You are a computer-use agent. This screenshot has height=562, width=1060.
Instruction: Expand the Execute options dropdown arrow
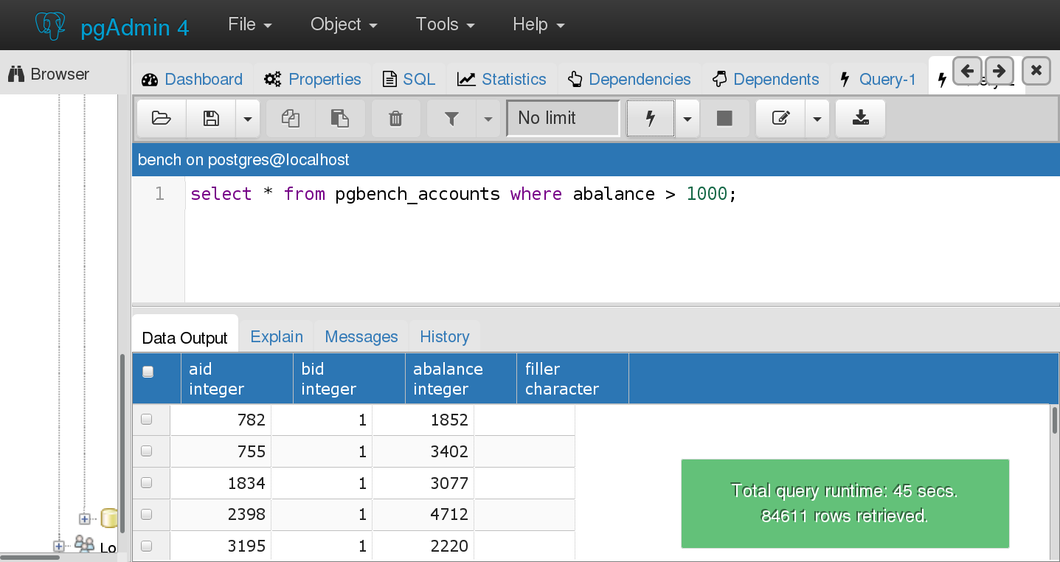pyautogui.click(x=687, y=118)
